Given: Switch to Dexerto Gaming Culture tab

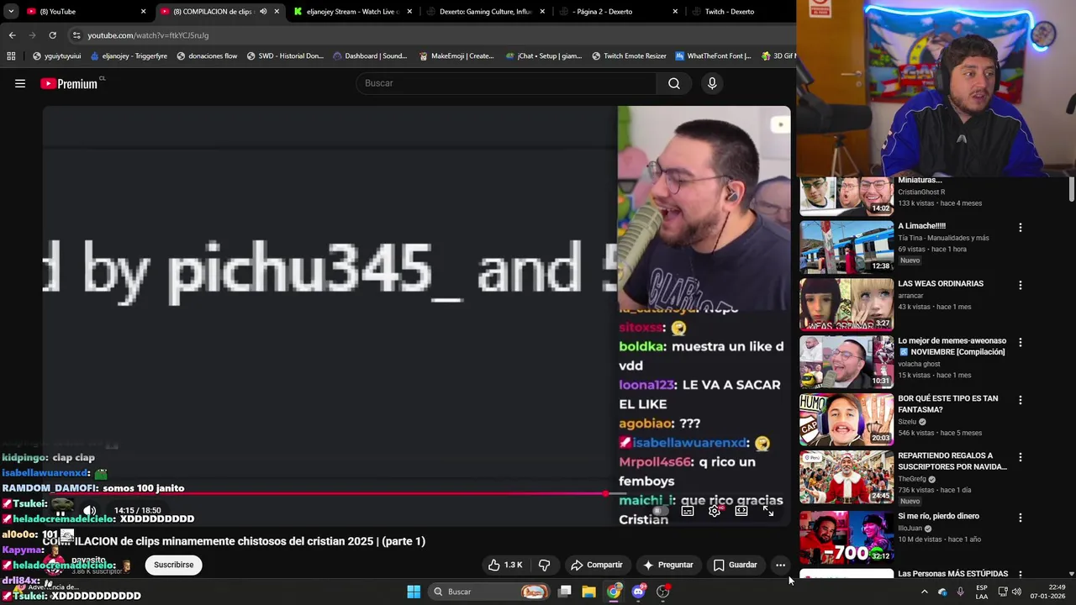Looking at the screenshot, I should click(x=486, y=12).
